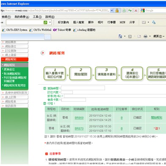The image size is (166, 166).
Task: Click the green refresh arrows icon
Action: point(130,11)
